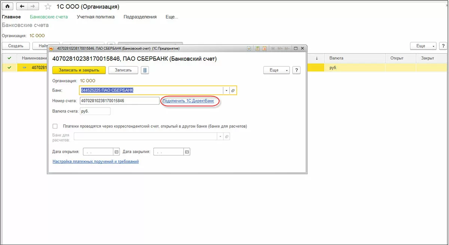Open help in the main window toolbar

(x=443, y=46)
